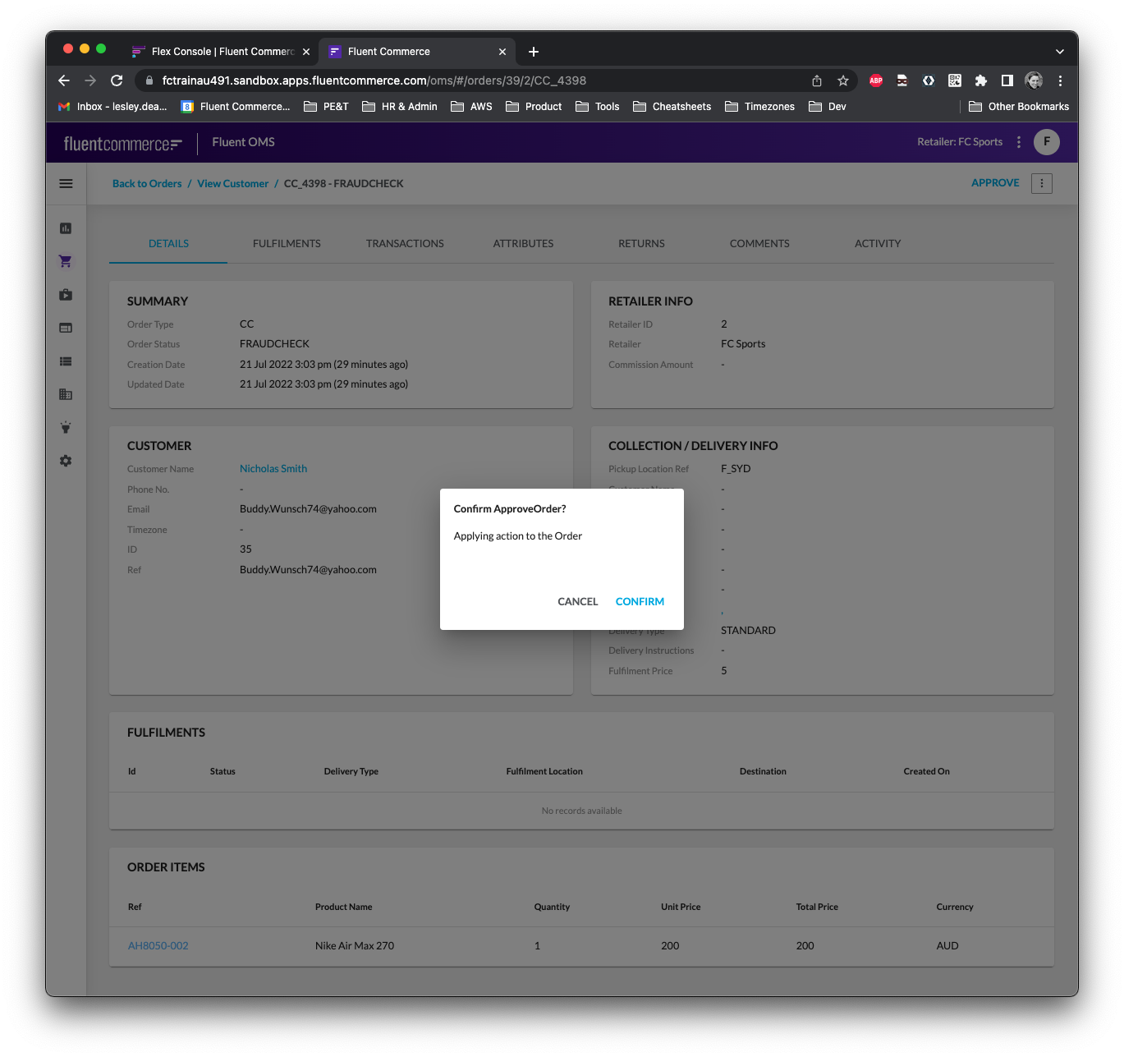
Task: Open the browser extensions puzzle menu
Action: click(x=981, y=80)
